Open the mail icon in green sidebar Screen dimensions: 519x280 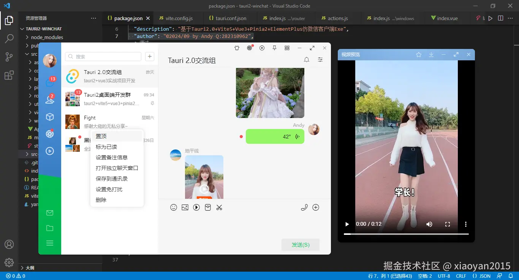coord(50,213)
